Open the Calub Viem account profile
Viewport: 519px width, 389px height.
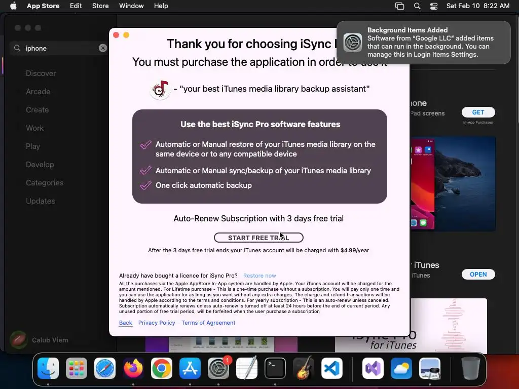(39, 340)
